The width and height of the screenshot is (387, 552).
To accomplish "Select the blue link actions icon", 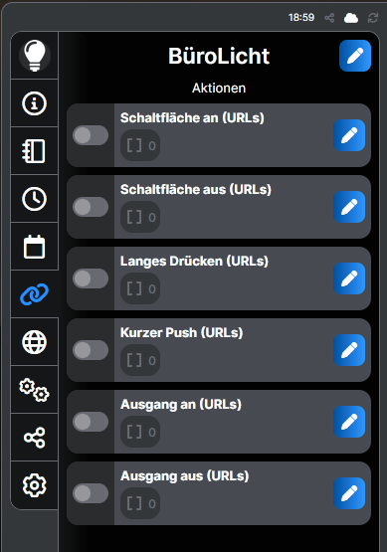I will pyautogui.click(x=35, y=294).
